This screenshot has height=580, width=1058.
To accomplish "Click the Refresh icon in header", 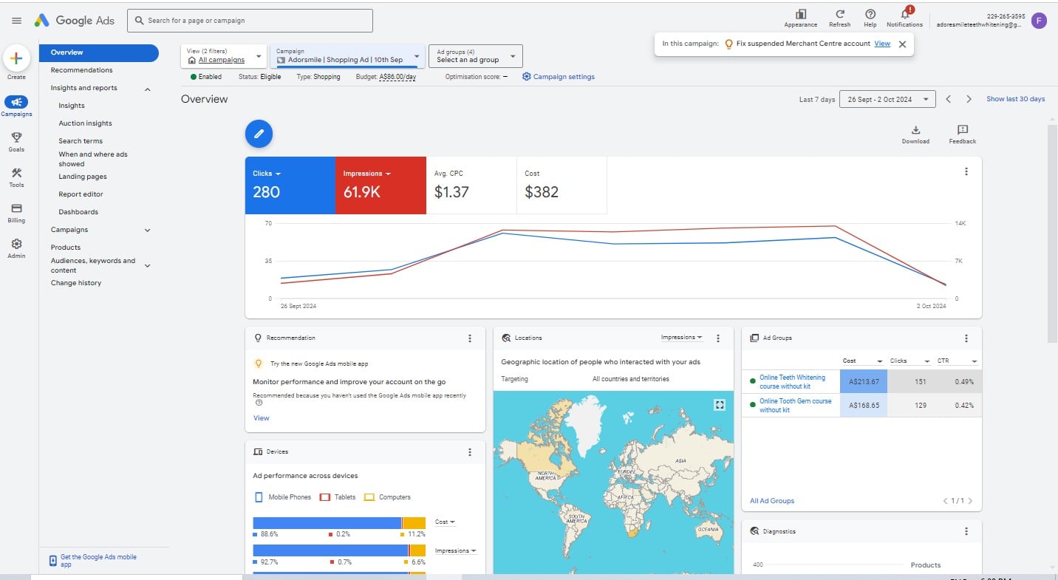I will 840,15.
